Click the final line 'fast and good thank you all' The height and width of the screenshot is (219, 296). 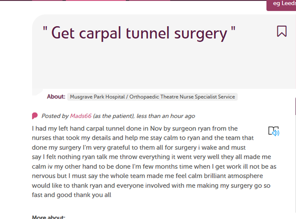coord(72,195)
